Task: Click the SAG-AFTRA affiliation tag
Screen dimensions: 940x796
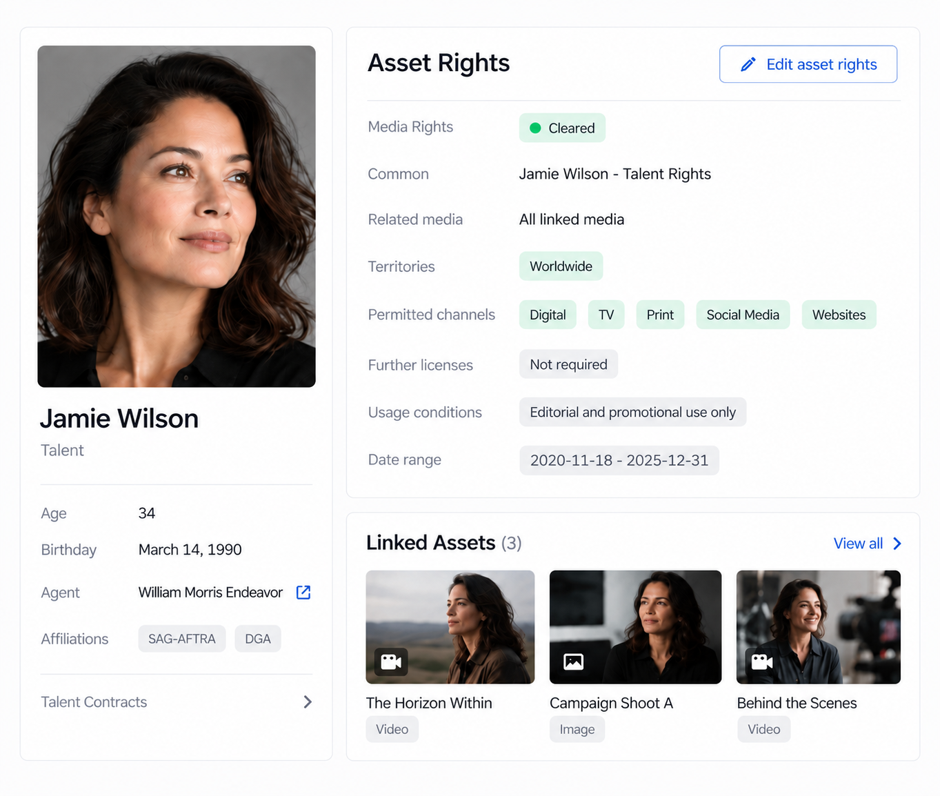Action: coord(182,639)
